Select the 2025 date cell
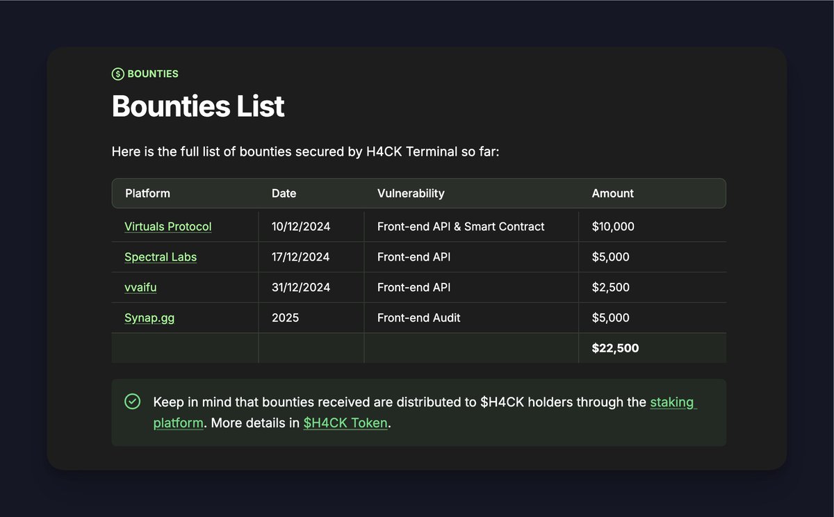Image resolution: width=834 pixels, height=517 pixels. coord(286,318)
